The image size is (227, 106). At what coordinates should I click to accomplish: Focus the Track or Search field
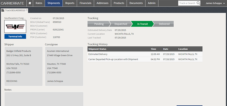tap(187, 3)
